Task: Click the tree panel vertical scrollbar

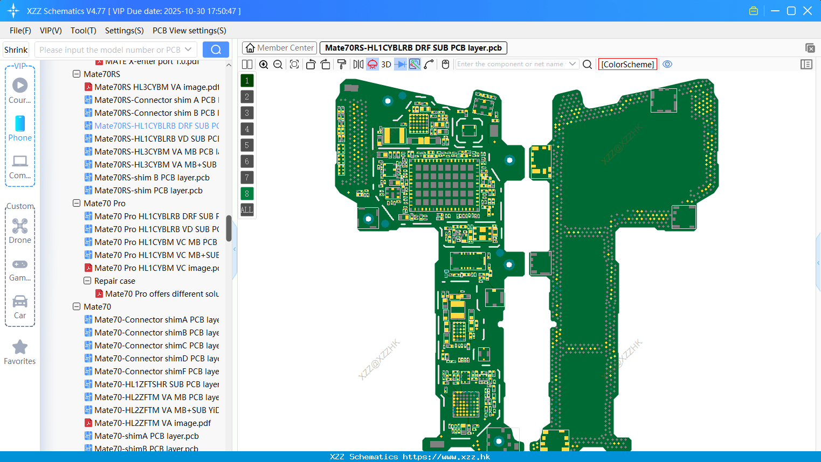Action: (x=229, y=228)
